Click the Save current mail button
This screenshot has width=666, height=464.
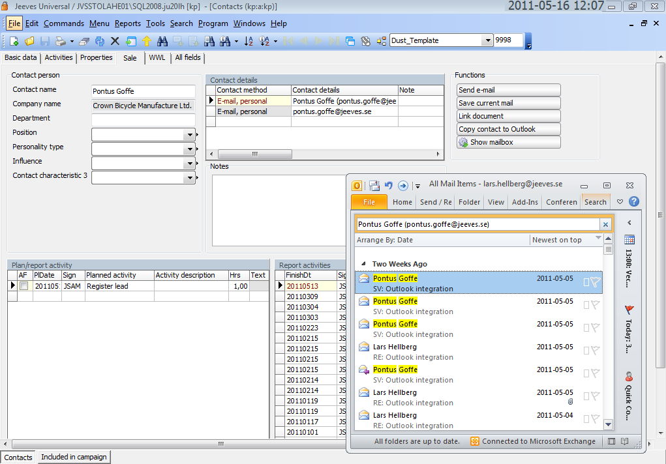point(508,103)
